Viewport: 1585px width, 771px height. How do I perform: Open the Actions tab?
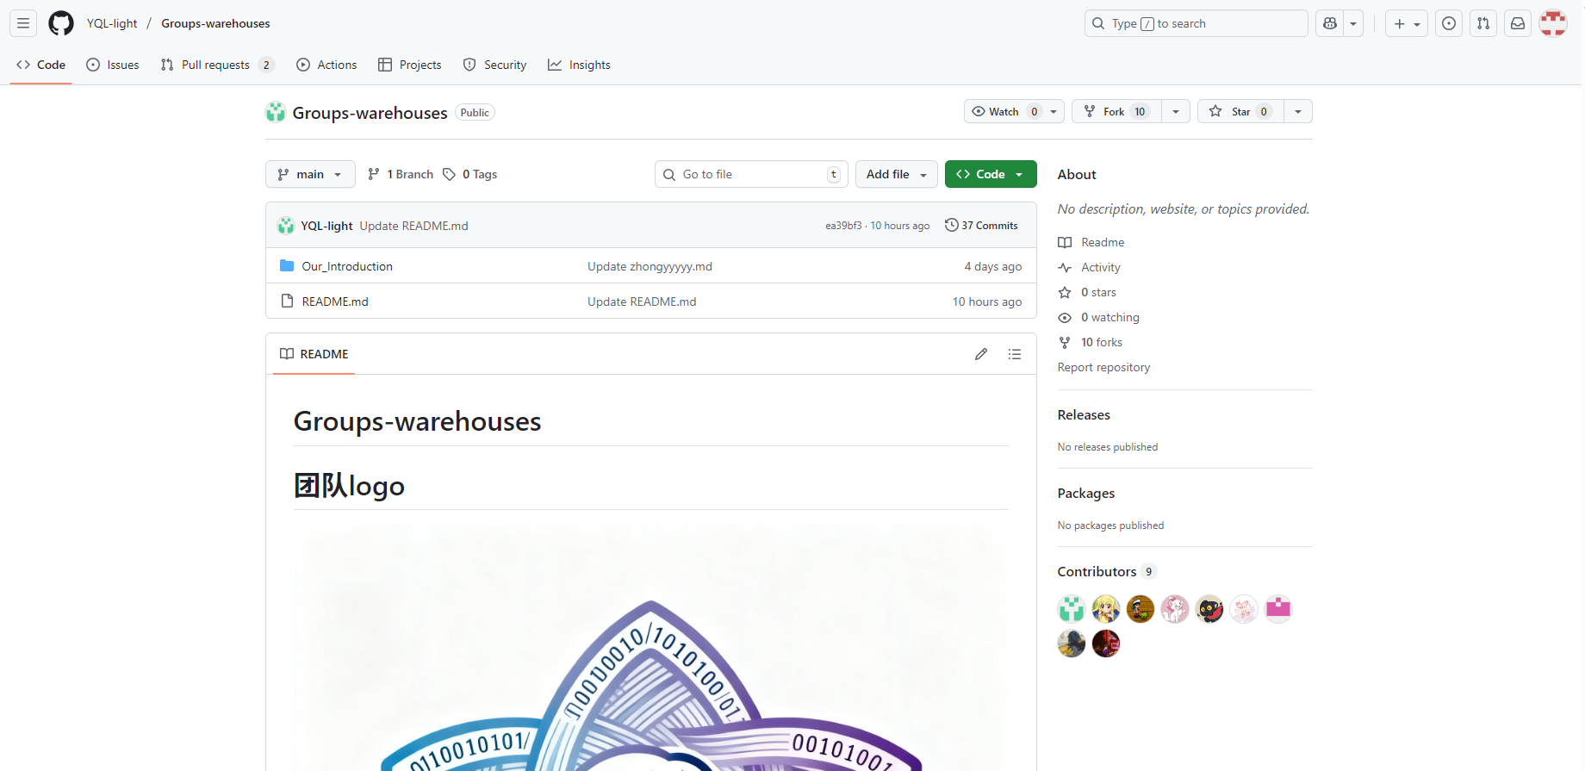click(326, 65)
